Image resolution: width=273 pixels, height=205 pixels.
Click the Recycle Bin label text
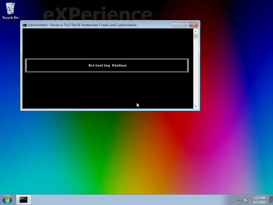10,18
